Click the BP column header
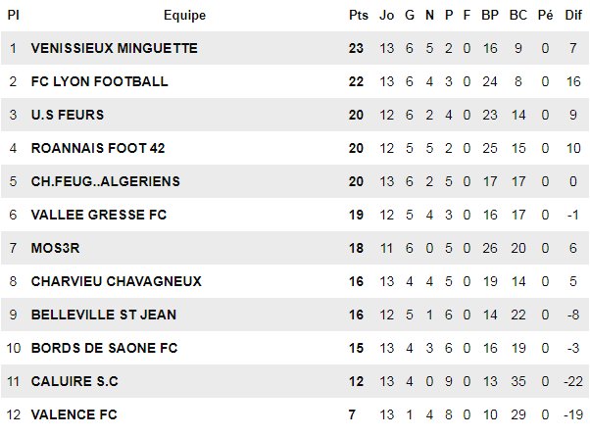Screen dimensions: 590x437 click(491, 15)
